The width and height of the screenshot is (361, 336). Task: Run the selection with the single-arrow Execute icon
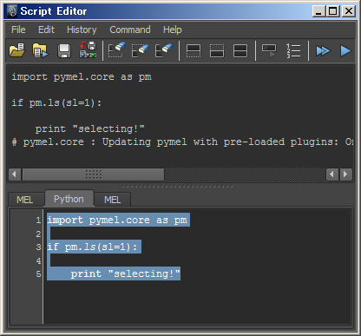click(345, 51)
